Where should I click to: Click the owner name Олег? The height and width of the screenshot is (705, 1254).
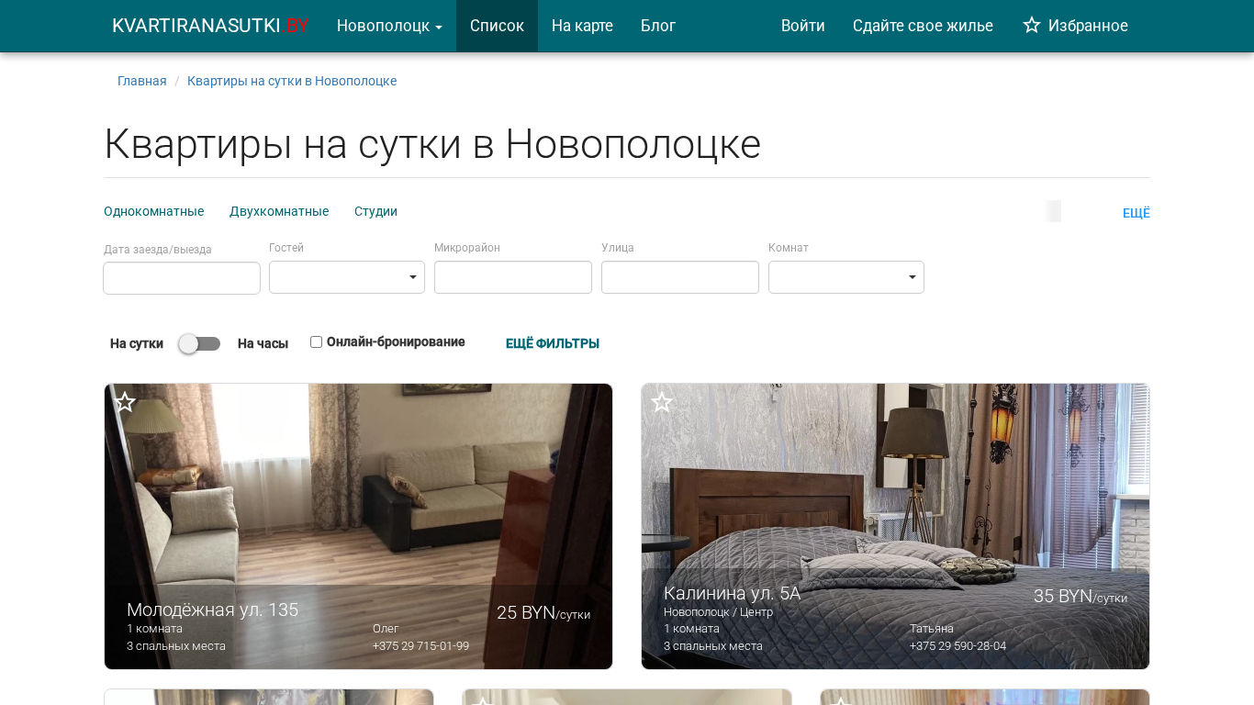pos(386,629)
